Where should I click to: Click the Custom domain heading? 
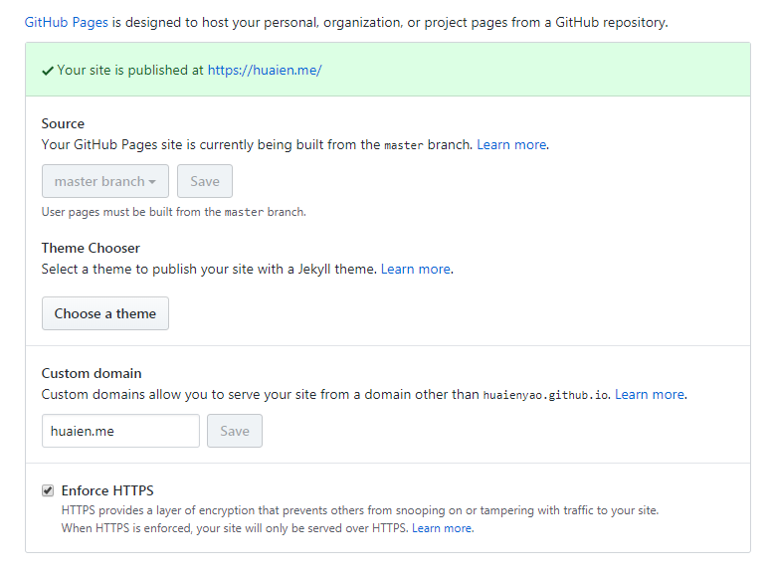(92, 373)
